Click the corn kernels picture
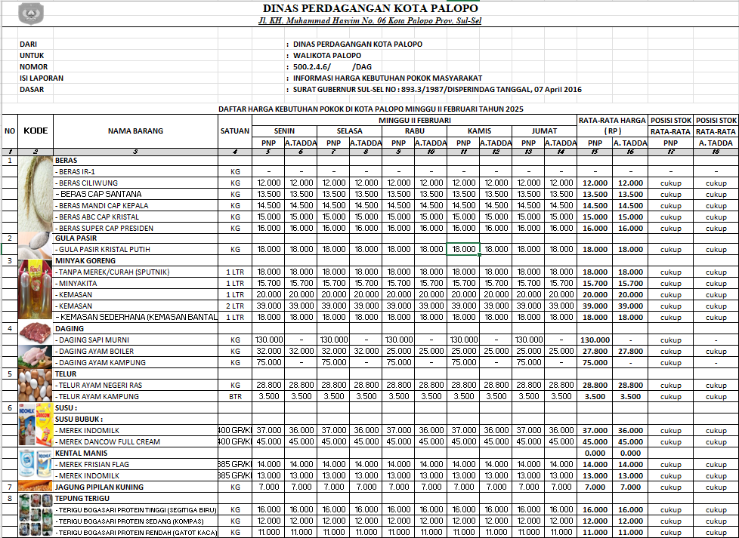The image size is (739, 538). (x=36, y=487)
